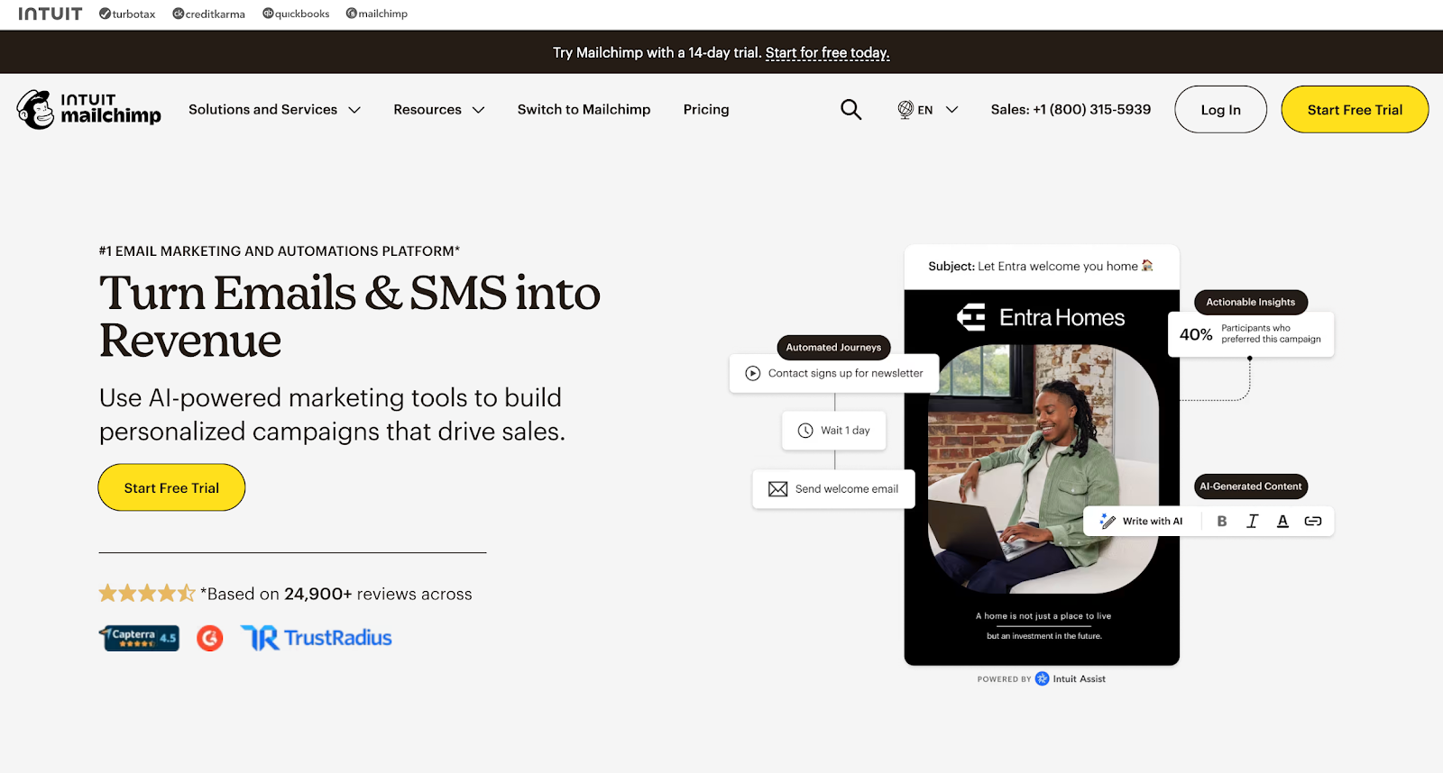This screenshot has height=773, width=1443.
Task: Click the envelope icon for Send welcome email
Action: pyautogui.click(x=777, y=489)
